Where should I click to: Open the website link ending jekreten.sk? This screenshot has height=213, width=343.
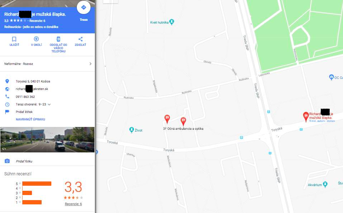click(x=32, y=89)
